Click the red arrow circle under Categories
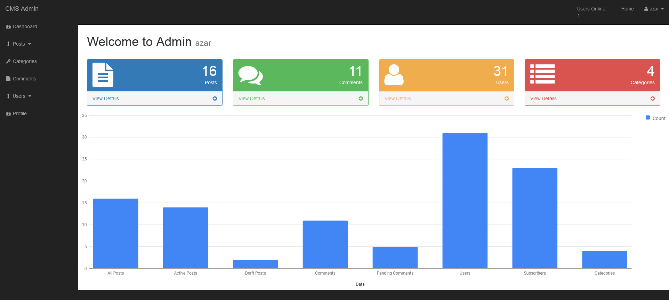The width and height of the screenshot is (669, 300). [652, 98]
